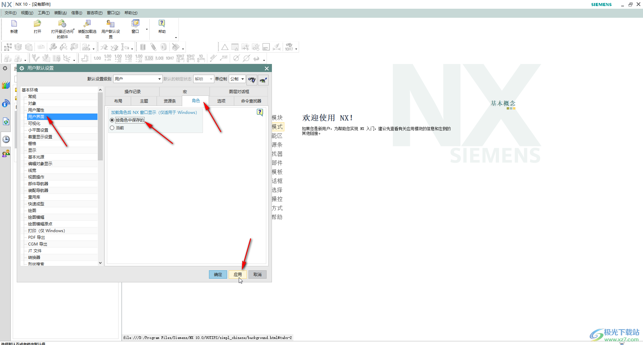Switch to the 资源条 tab
The width and height of the screenshot is (643, 345).
170,101
